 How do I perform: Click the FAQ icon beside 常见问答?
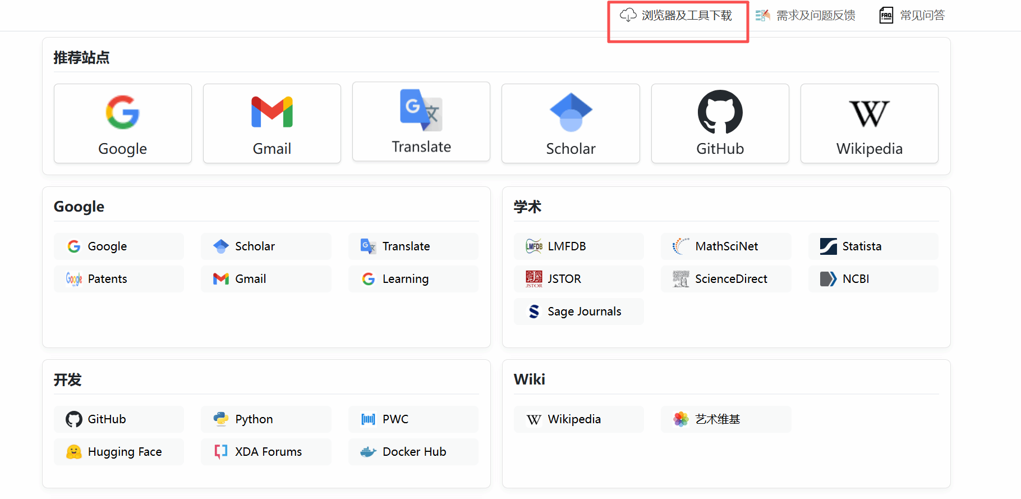pos(886,16)
